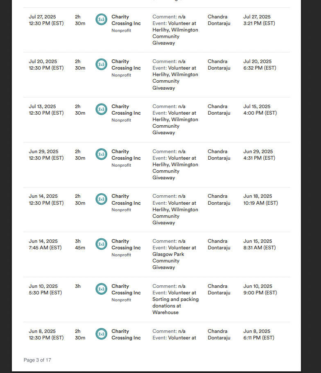Click the "Jul 15, 2025 4:00 PM" timestamp
Screen dimensions: 321x373
pos(260,110)
